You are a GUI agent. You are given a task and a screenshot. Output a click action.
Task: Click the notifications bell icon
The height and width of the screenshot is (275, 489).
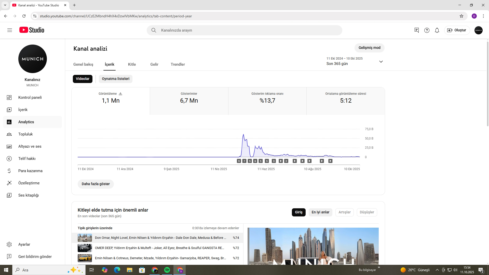(x=437, y=30)
